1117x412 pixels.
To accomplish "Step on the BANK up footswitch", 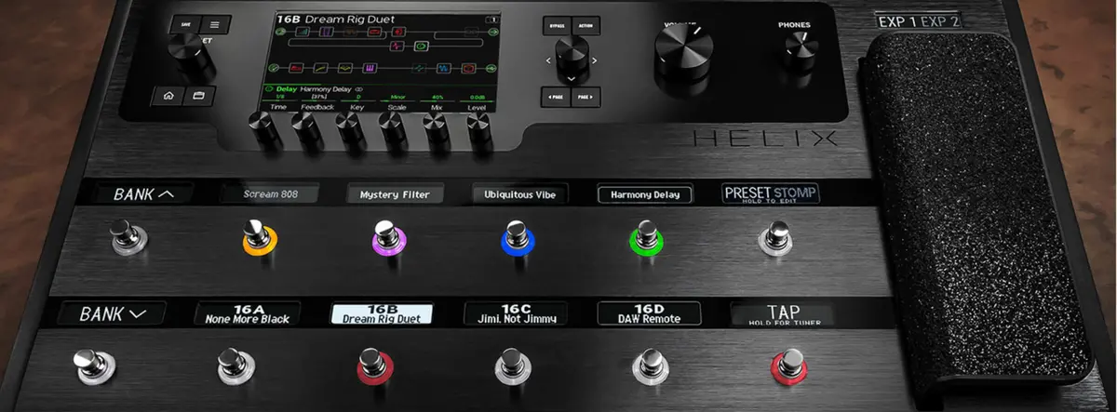I will [x=127, y=236].
